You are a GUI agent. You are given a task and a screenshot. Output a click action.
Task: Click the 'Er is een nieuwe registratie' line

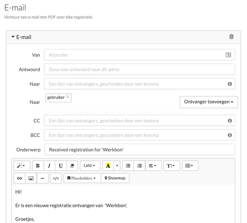tap(71, 206)
